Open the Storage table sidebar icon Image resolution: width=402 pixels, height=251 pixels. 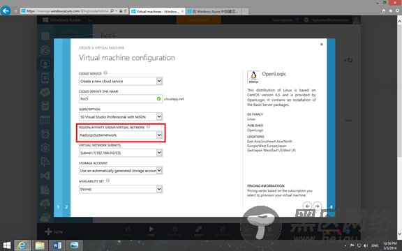coord(45,120)
